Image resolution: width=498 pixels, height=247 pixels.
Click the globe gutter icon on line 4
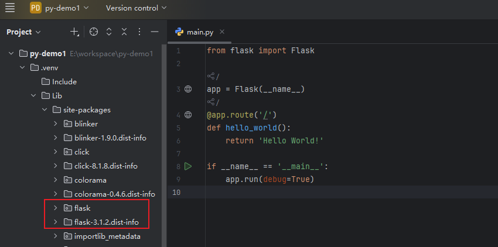tap(188, 115)
